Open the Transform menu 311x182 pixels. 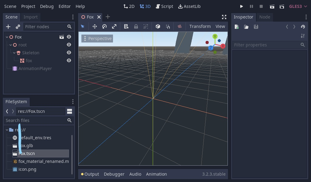[200, 26]
